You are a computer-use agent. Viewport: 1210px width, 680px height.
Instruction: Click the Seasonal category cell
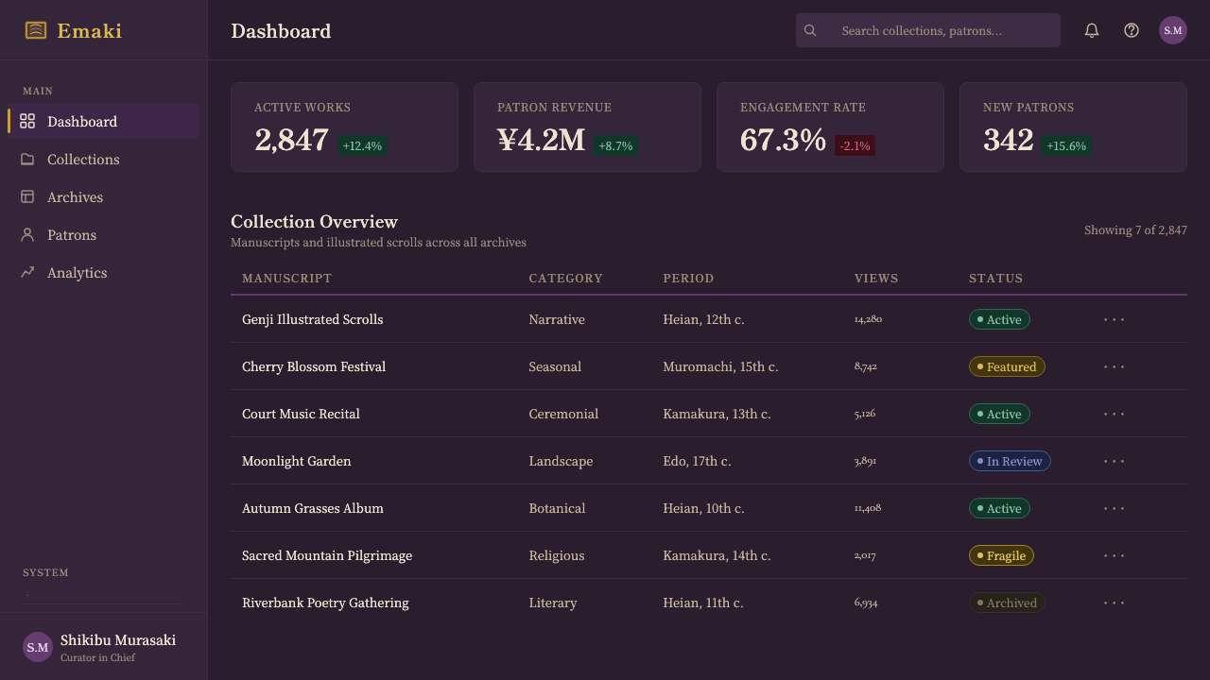click(555, 366)
